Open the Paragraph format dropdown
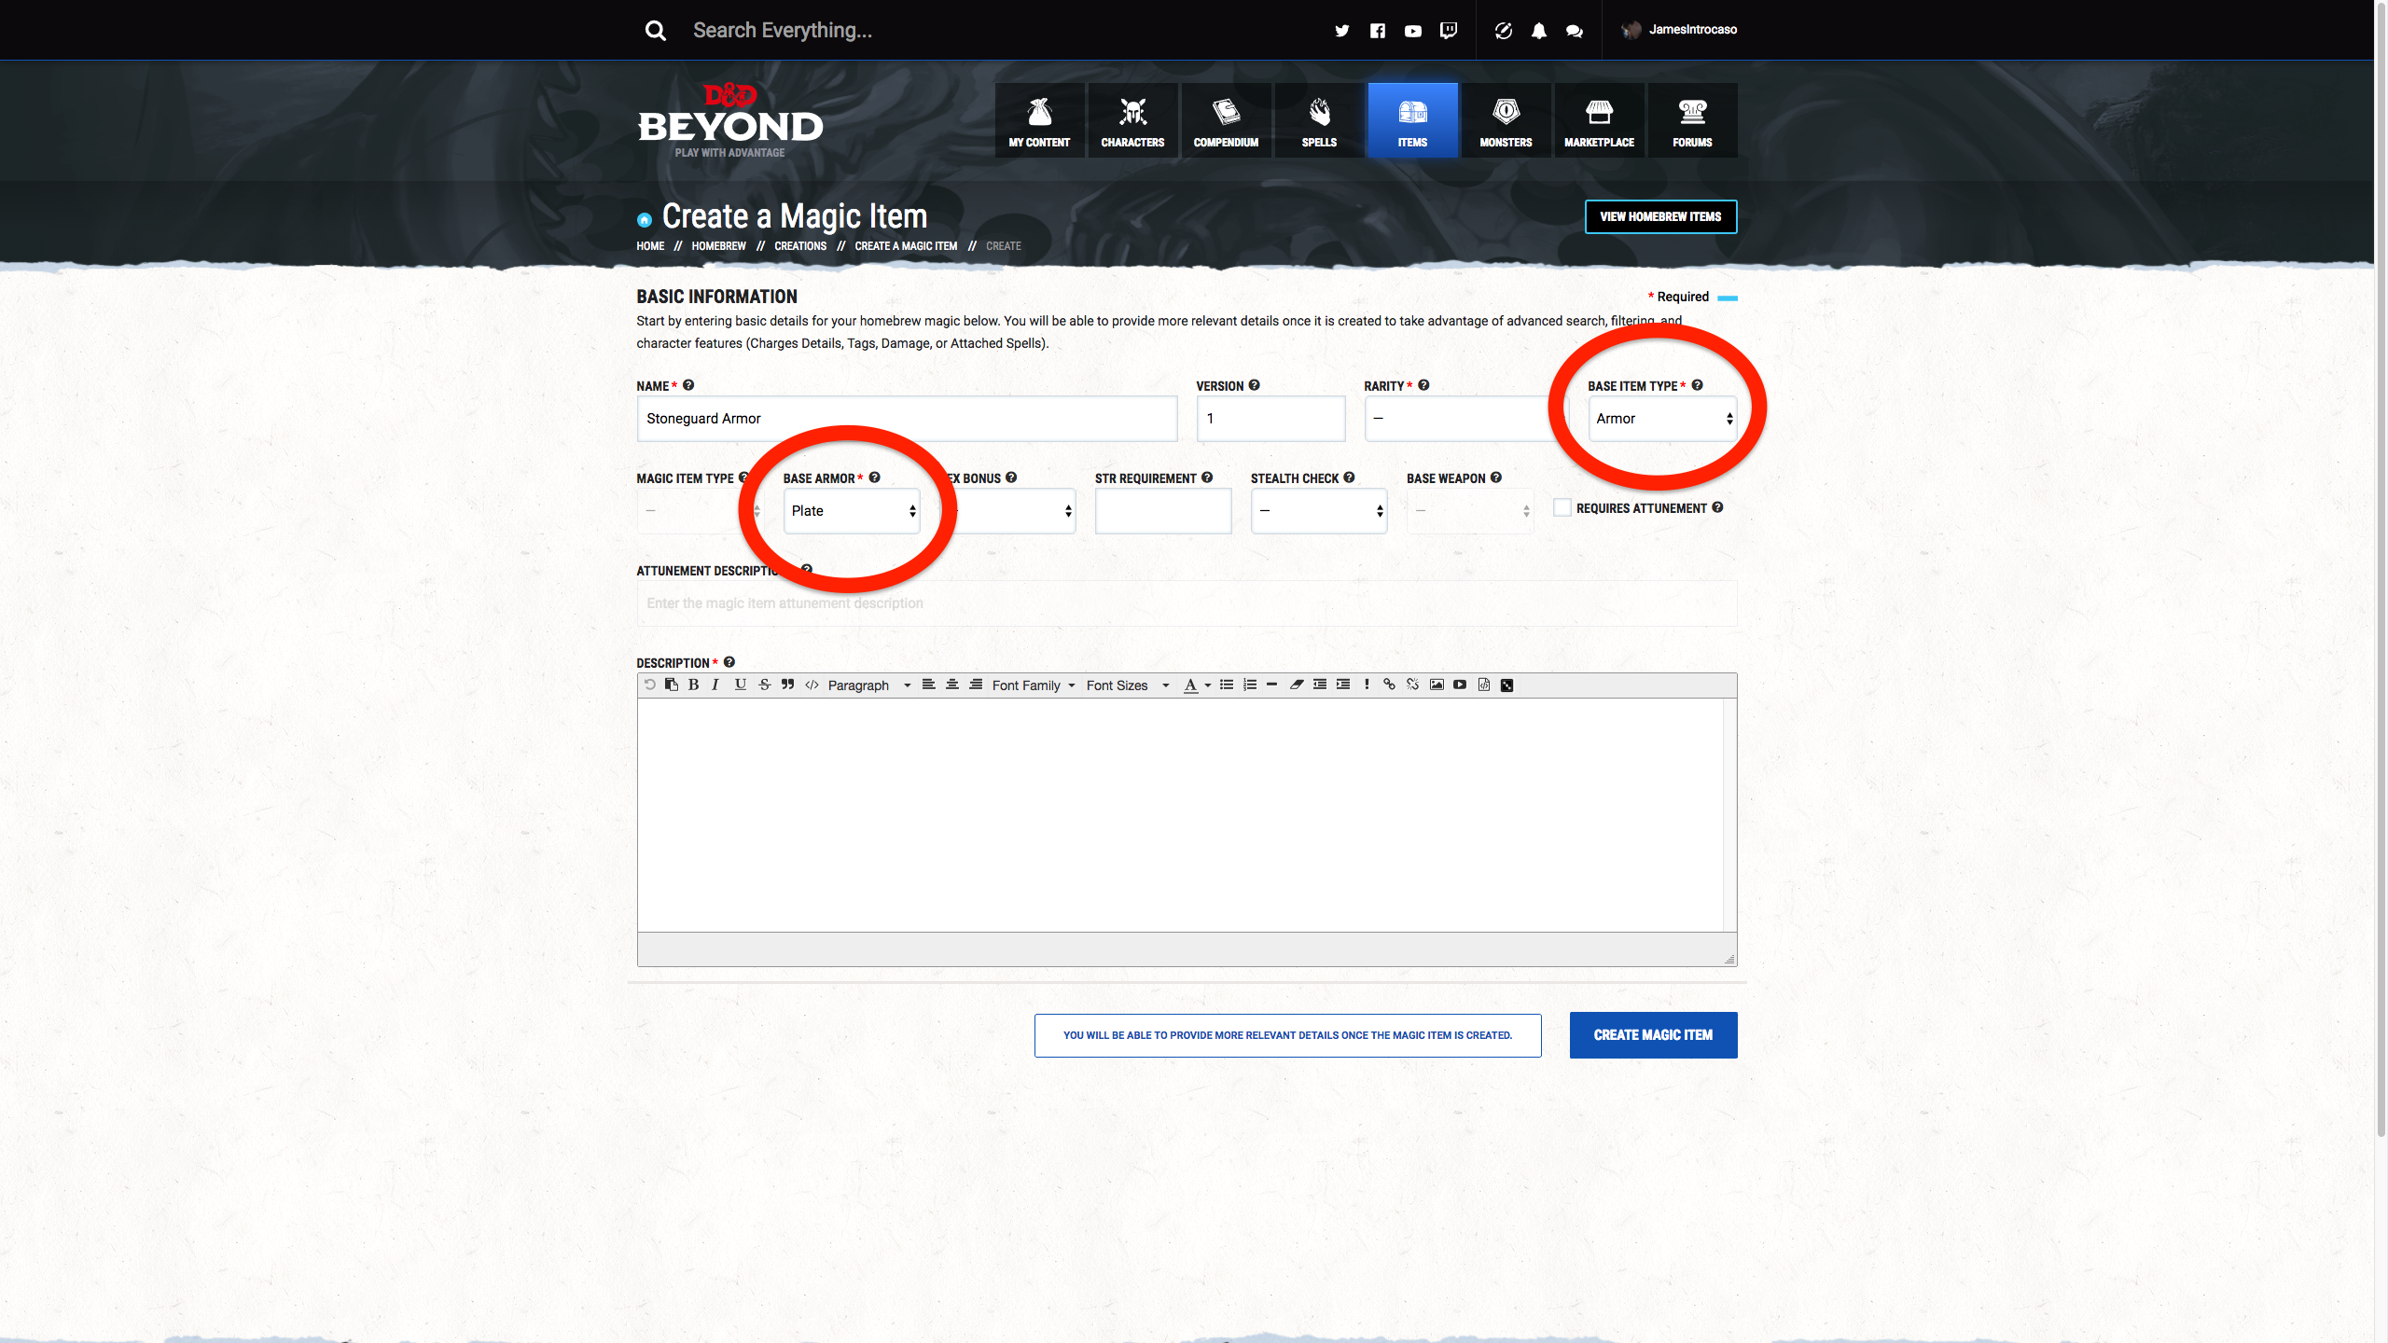2388x1343 pixels. click(x=868, y=685)
